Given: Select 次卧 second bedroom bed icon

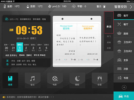Looking at the screenshot, I should [x=119, y=69].
